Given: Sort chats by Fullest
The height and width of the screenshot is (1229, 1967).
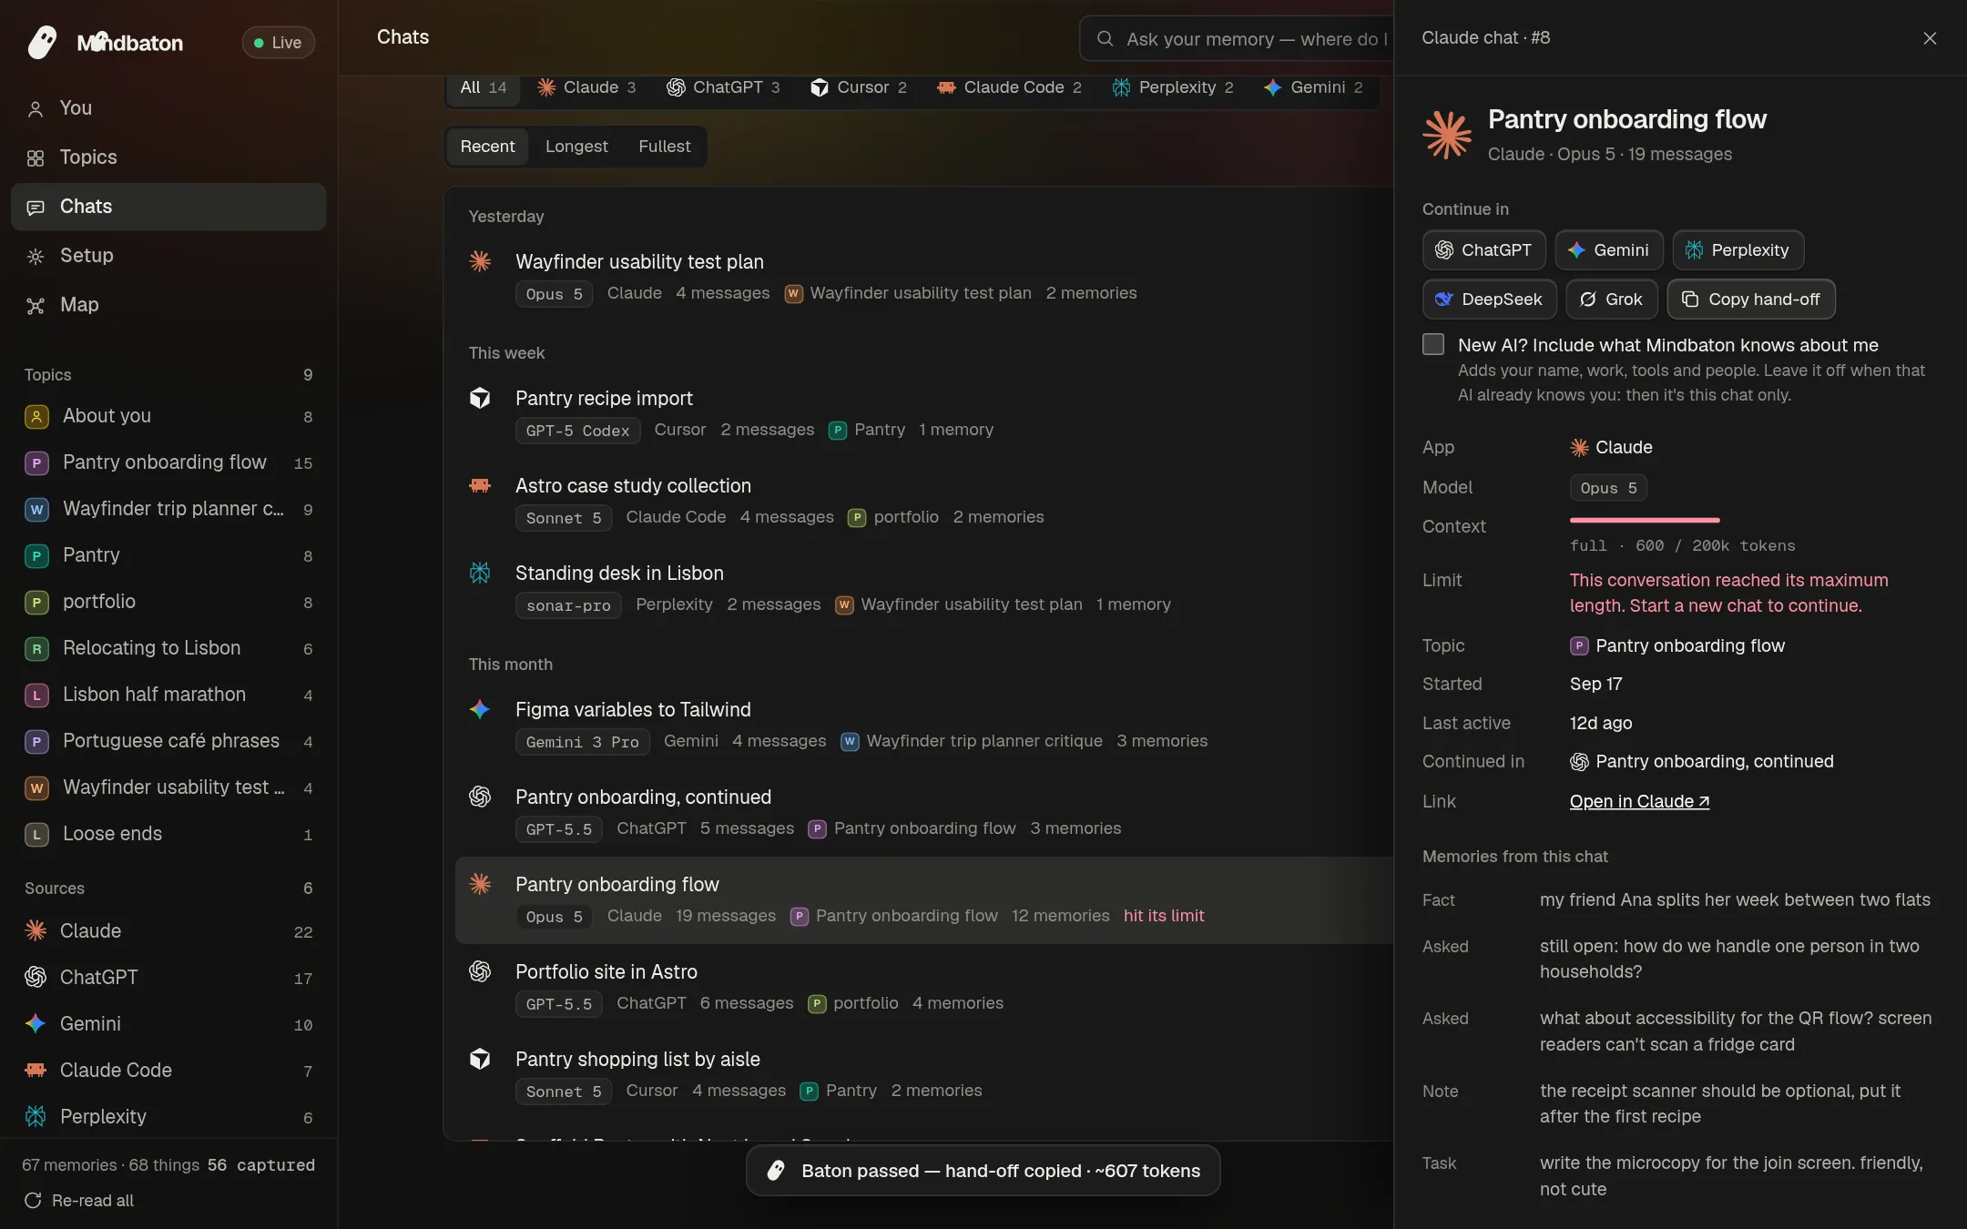Looking at the screenshot, I should 664,147.
